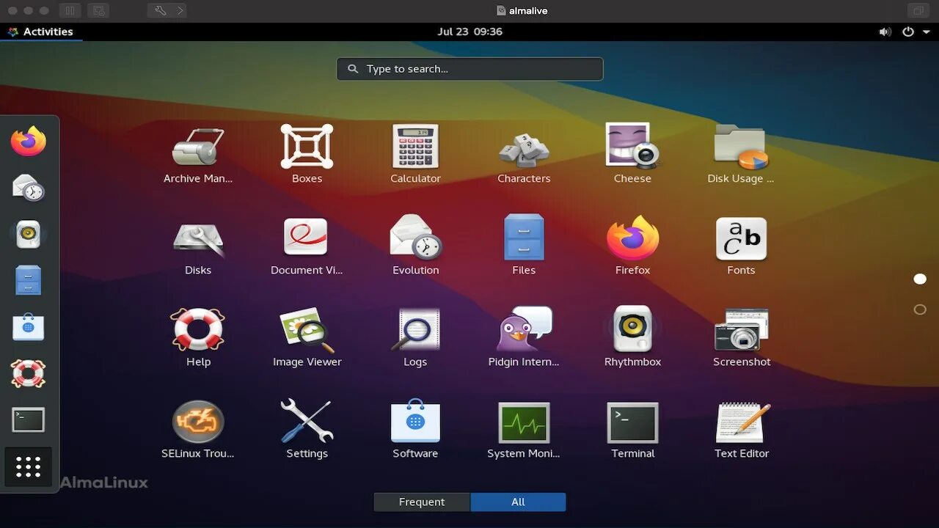The image size is (939, 528).
Task: Launch the Boxes application
Action: pyautogui.click(x=307, y=155)
